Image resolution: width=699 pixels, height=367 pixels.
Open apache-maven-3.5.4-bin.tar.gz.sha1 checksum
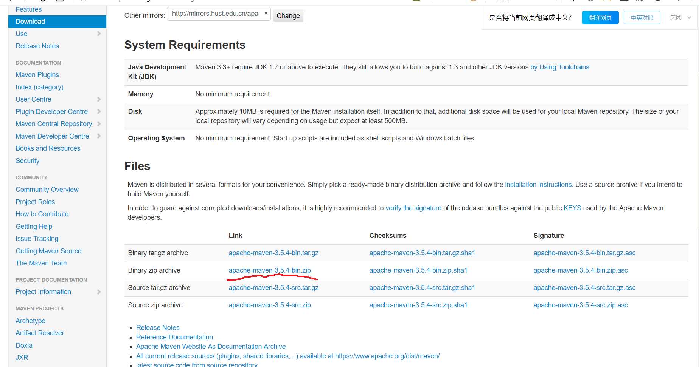coord(422,253)
